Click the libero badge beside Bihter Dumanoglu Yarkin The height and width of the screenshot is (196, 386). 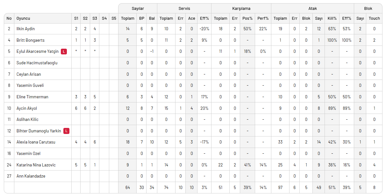tap(66, 131)
